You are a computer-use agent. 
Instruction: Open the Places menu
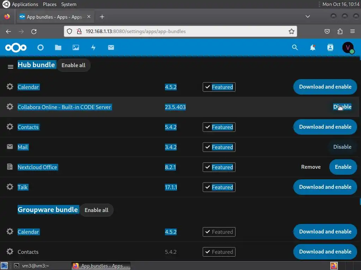click(x=49, y=4)
